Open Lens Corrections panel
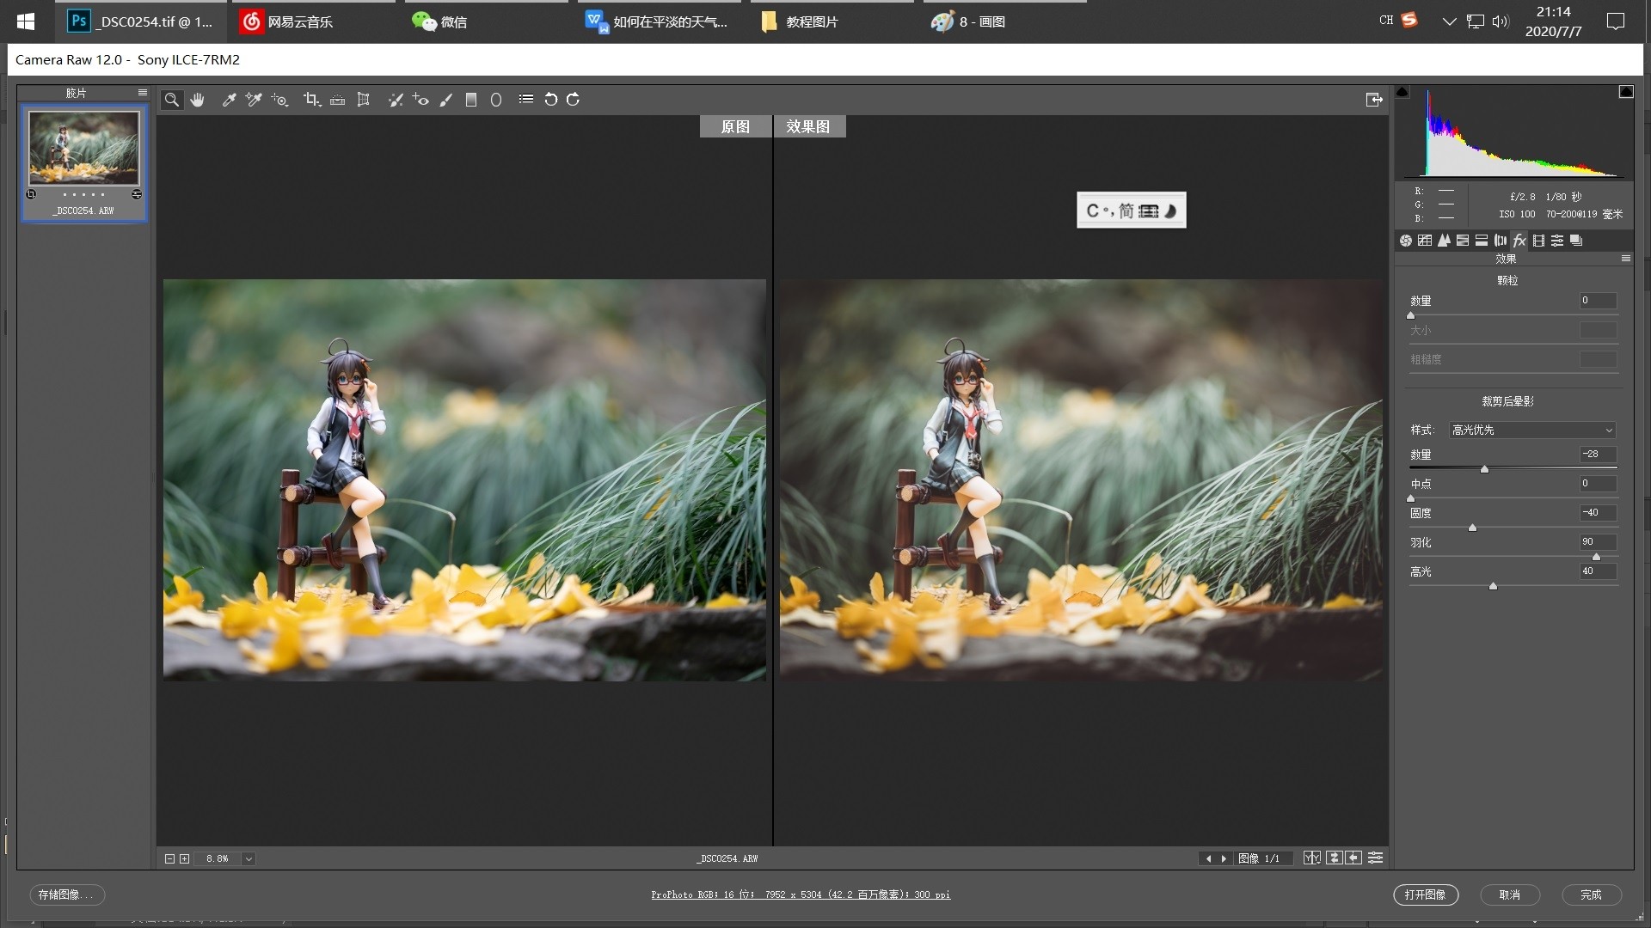Viewport: 1651px width, 928px height. [1501, 241]
